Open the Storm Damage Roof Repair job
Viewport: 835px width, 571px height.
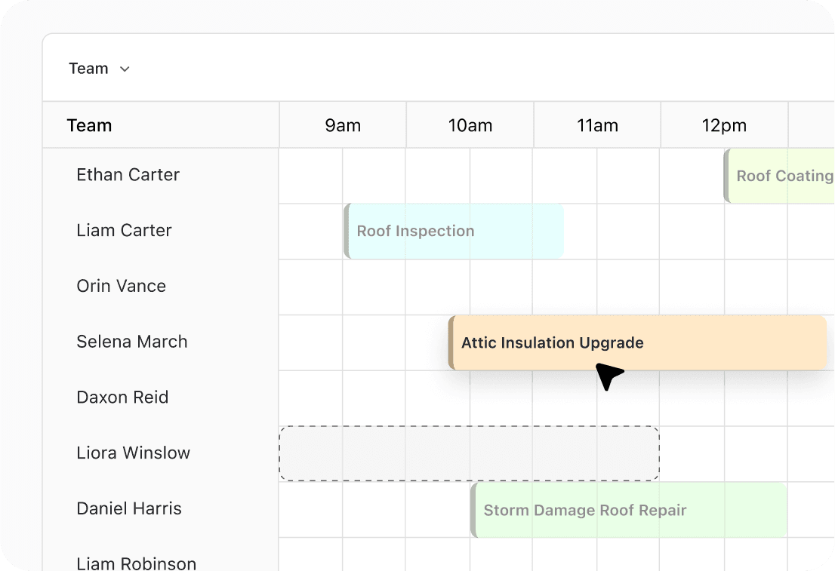[x=628, y=510]
